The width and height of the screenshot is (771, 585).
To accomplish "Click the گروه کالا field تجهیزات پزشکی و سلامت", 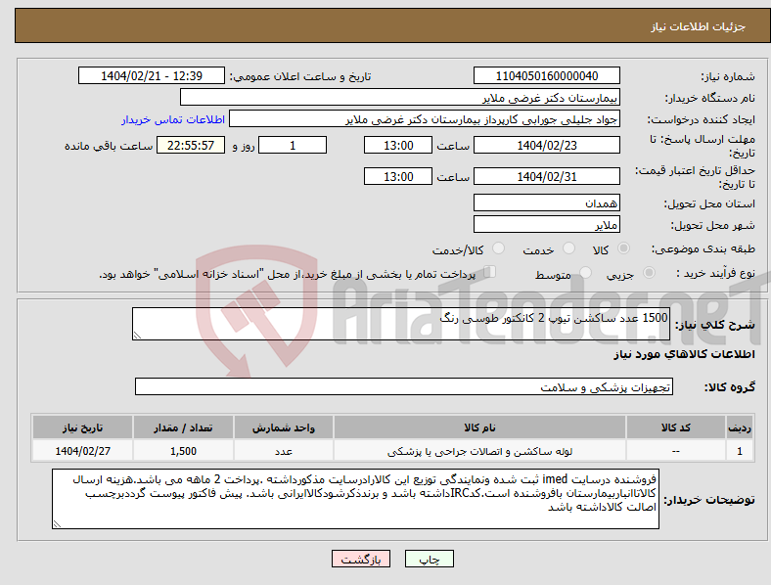I will click(x=404, y=386).
